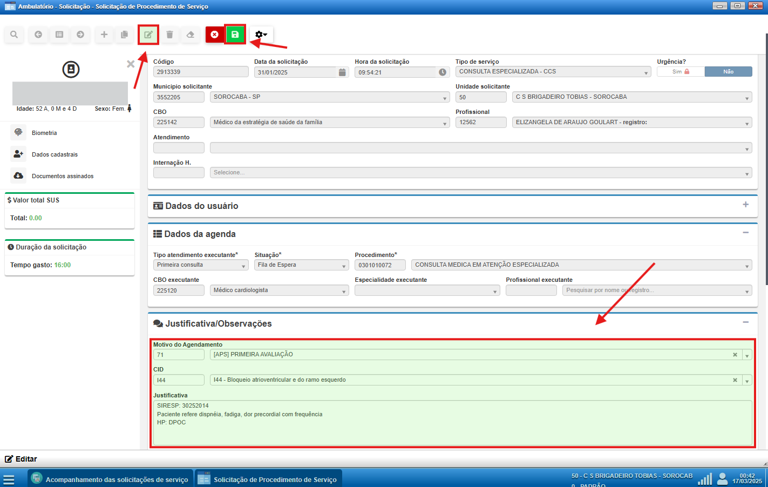
Task: Expand the Dados do usuário section
Action: tap(745, 205)
